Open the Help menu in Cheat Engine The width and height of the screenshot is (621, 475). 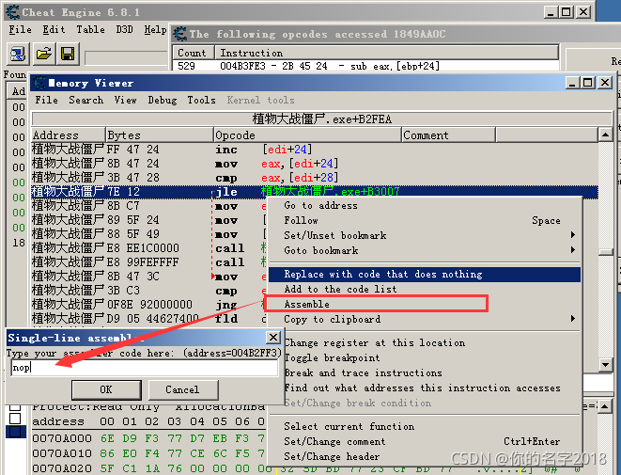pos(155,30)
